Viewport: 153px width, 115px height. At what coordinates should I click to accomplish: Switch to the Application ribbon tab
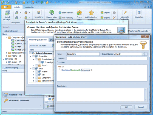(30, 7)
